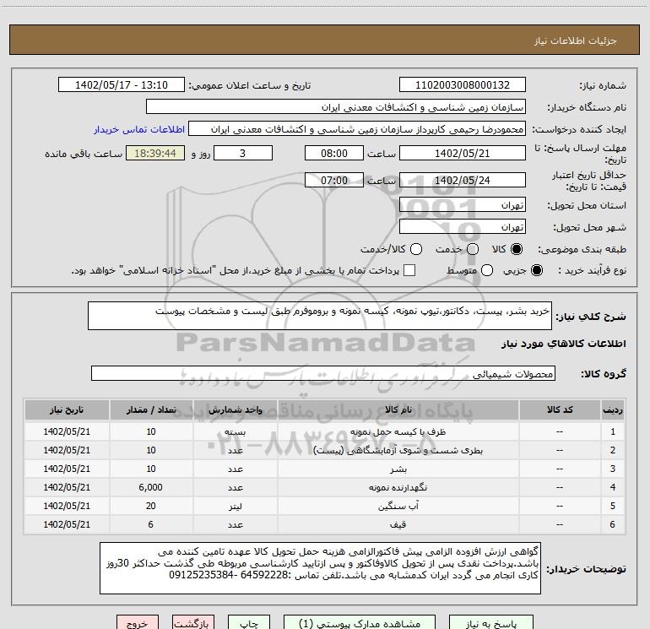
Task: Click the item ظرف یا کیسه حمل نمونه
Action: [398, 431]
